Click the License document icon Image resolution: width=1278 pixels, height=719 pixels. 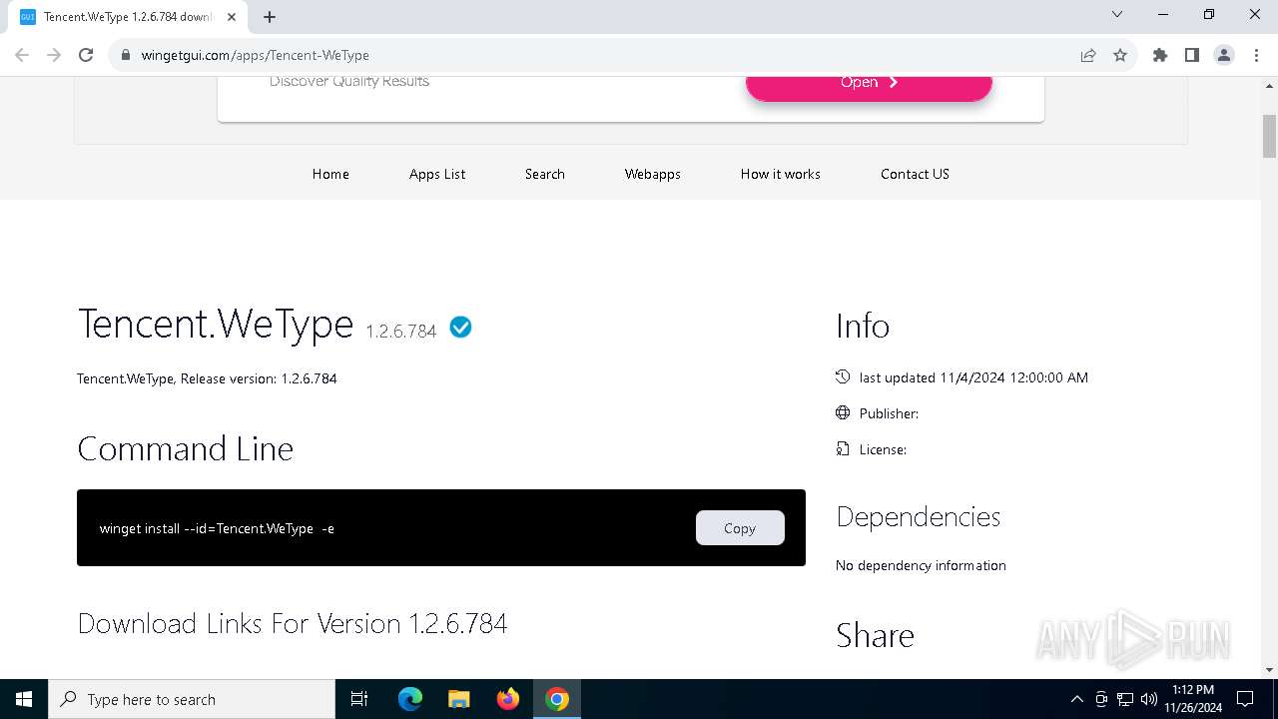click(843, 448)
